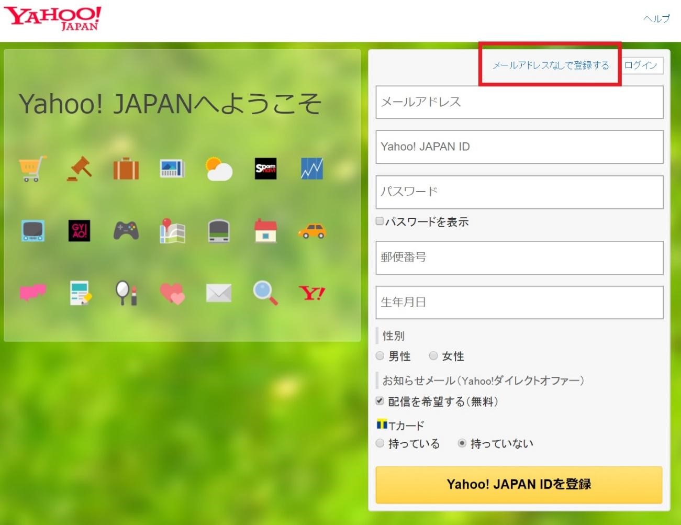Click the document with pencil icon
This screenshot has width=681, height=525.
pyautogui.click(x=80, y=293)
